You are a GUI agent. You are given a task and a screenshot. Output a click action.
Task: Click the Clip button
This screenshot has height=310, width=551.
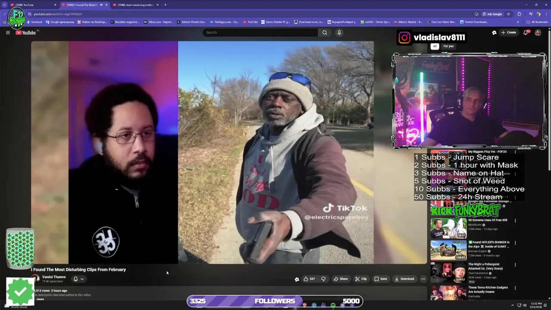pyautogui.click(x=361, y=279)
